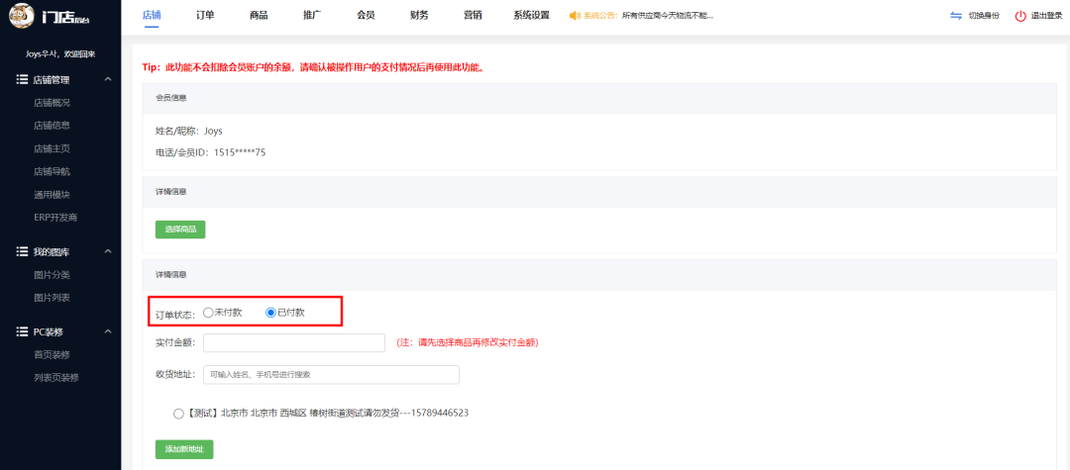Collapse the 我的图库 section chevron
1070x470 pixels.
pyautogui.click(x=108, y=252)
